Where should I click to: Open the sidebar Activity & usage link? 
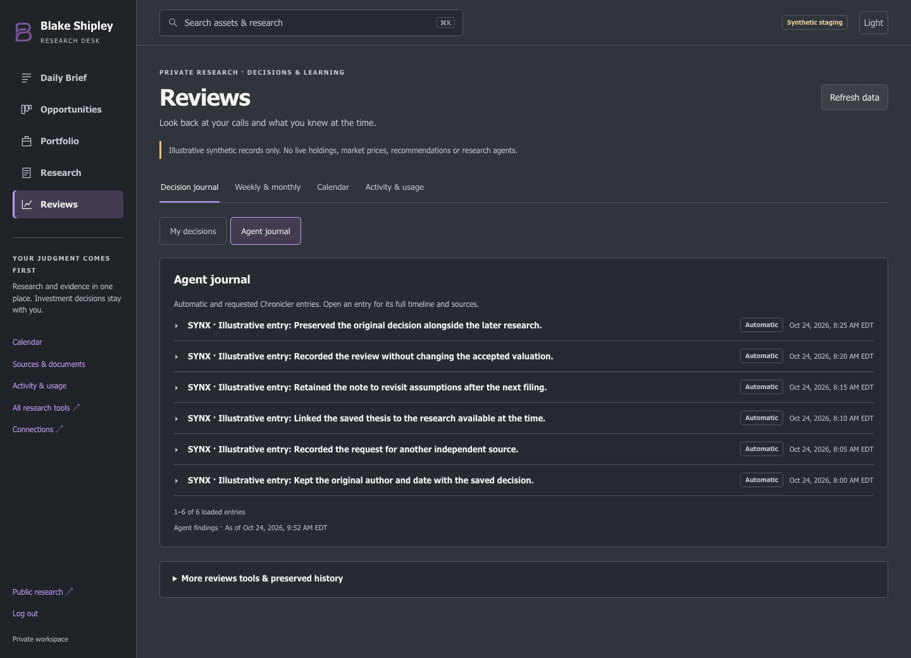[39, 386]
